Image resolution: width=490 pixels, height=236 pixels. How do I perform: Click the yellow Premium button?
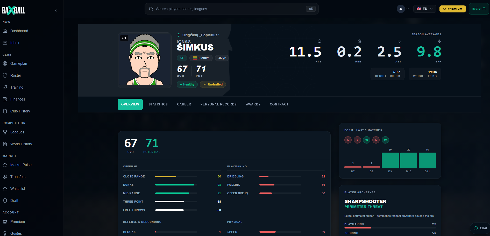pos(452,9)
